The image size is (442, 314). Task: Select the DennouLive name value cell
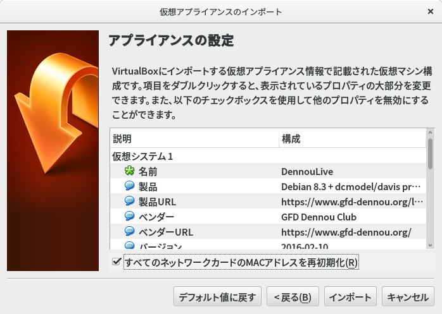pos(307,171)
